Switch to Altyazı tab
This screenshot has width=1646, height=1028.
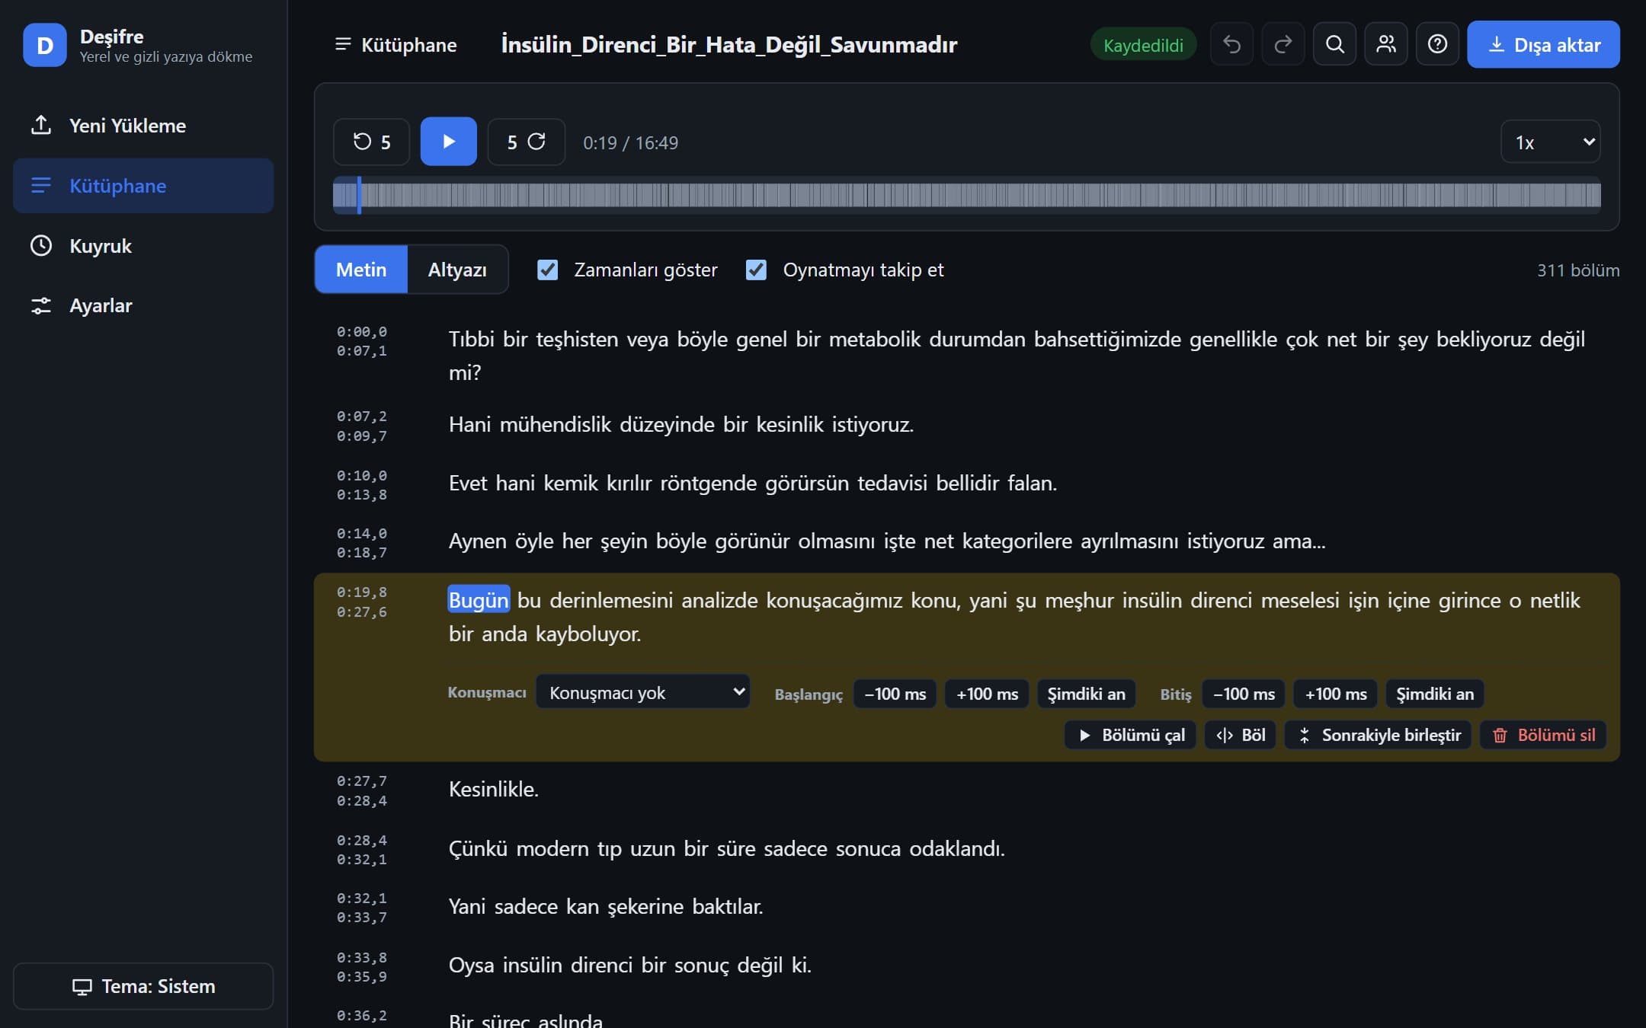457,270
